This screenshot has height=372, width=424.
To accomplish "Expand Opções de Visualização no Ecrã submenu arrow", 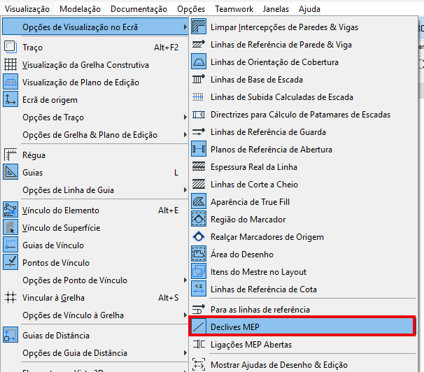I will pyautogui.click(x=185, y=27).
